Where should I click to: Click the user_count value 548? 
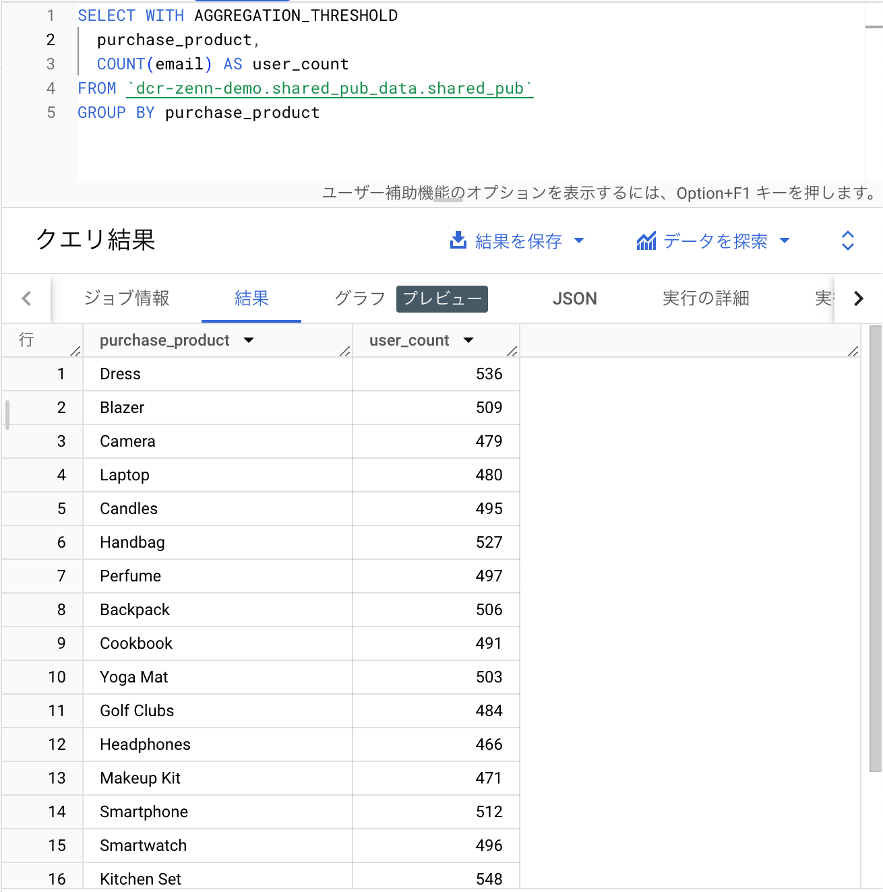pyautogui.click(x=489, y=879)
